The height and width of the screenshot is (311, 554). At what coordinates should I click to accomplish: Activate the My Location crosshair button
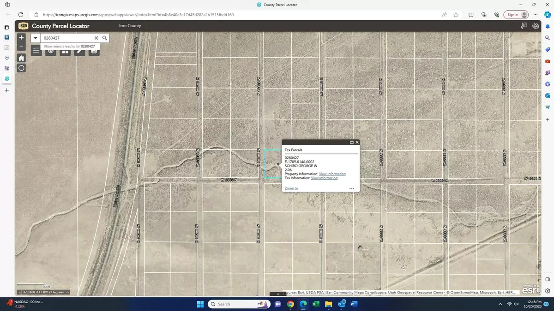(21, 68)
